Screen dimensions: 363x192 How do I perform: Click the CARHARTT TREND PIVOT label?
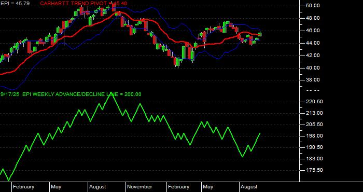click(x=83, y=4)
